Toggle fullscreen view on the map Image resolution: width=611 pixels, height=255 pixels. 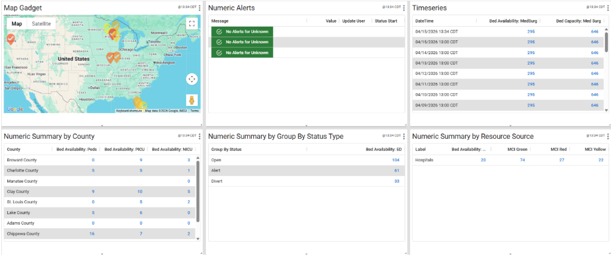pyautogui.click(x=192, y=24)
